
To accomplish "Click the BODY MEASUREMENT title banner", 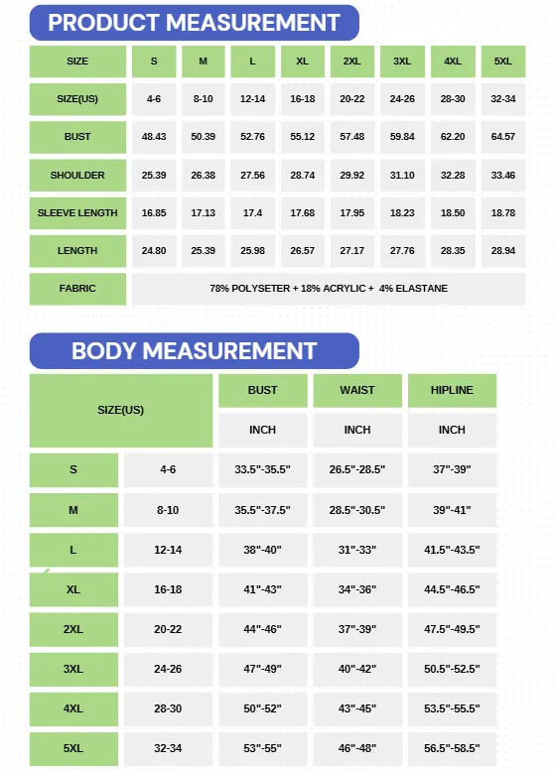I will click(195, 350).
